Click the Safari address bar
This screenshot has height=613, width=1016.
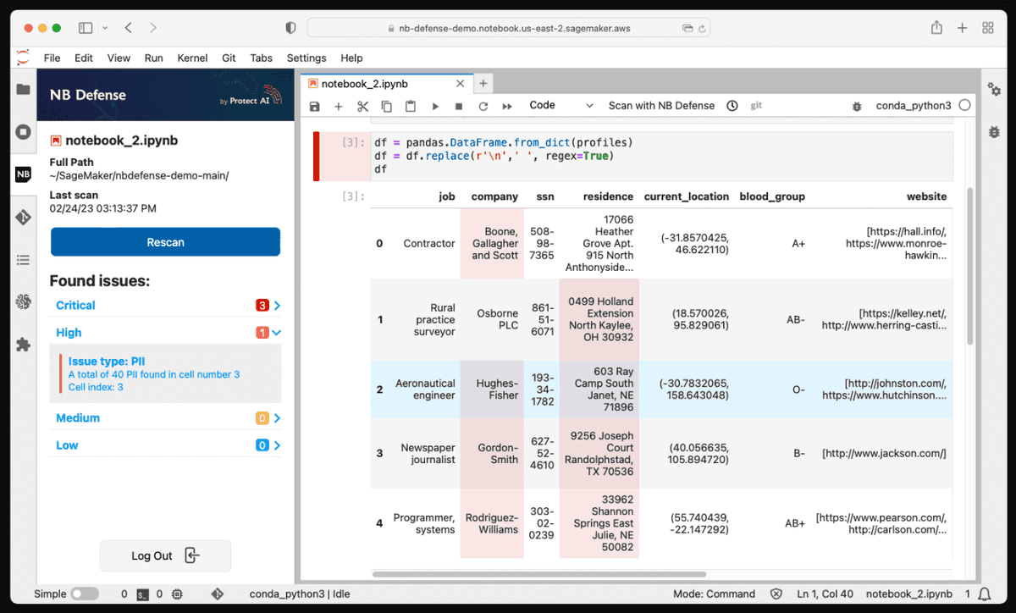508,28
